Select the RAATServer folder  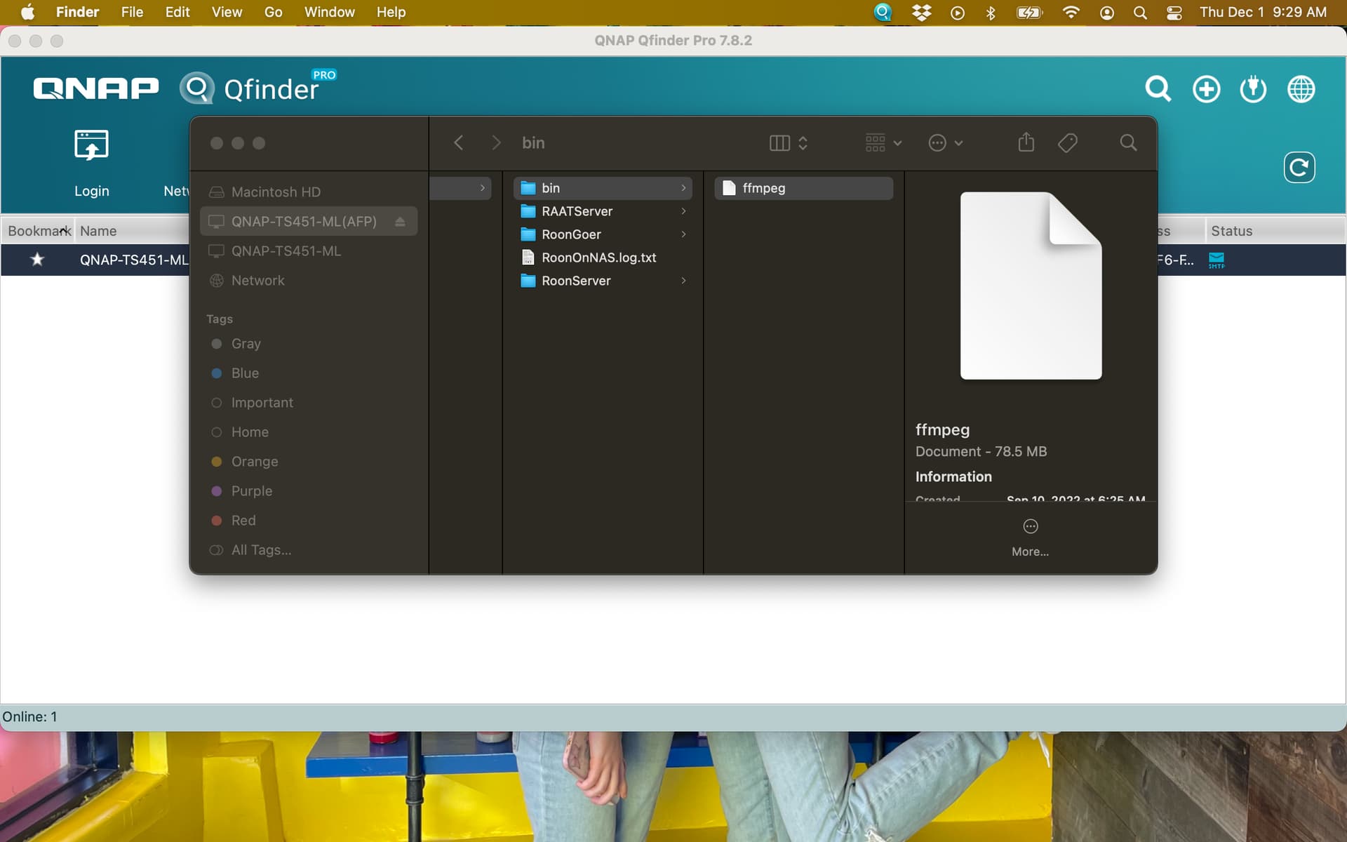(603, 211)
